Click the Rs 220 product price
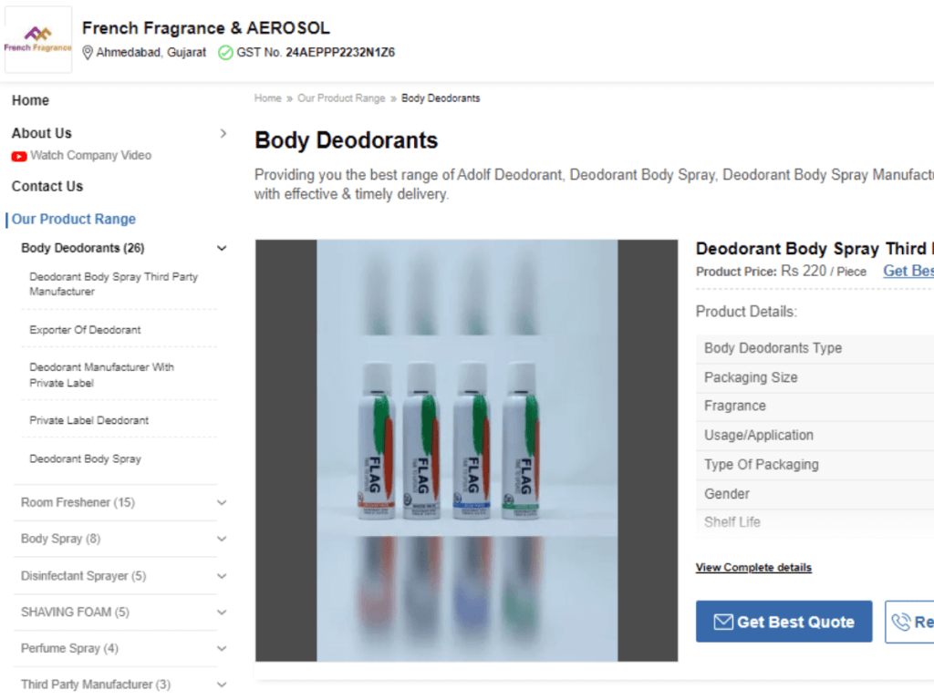The image size is (934, 700). coord(804,272)
